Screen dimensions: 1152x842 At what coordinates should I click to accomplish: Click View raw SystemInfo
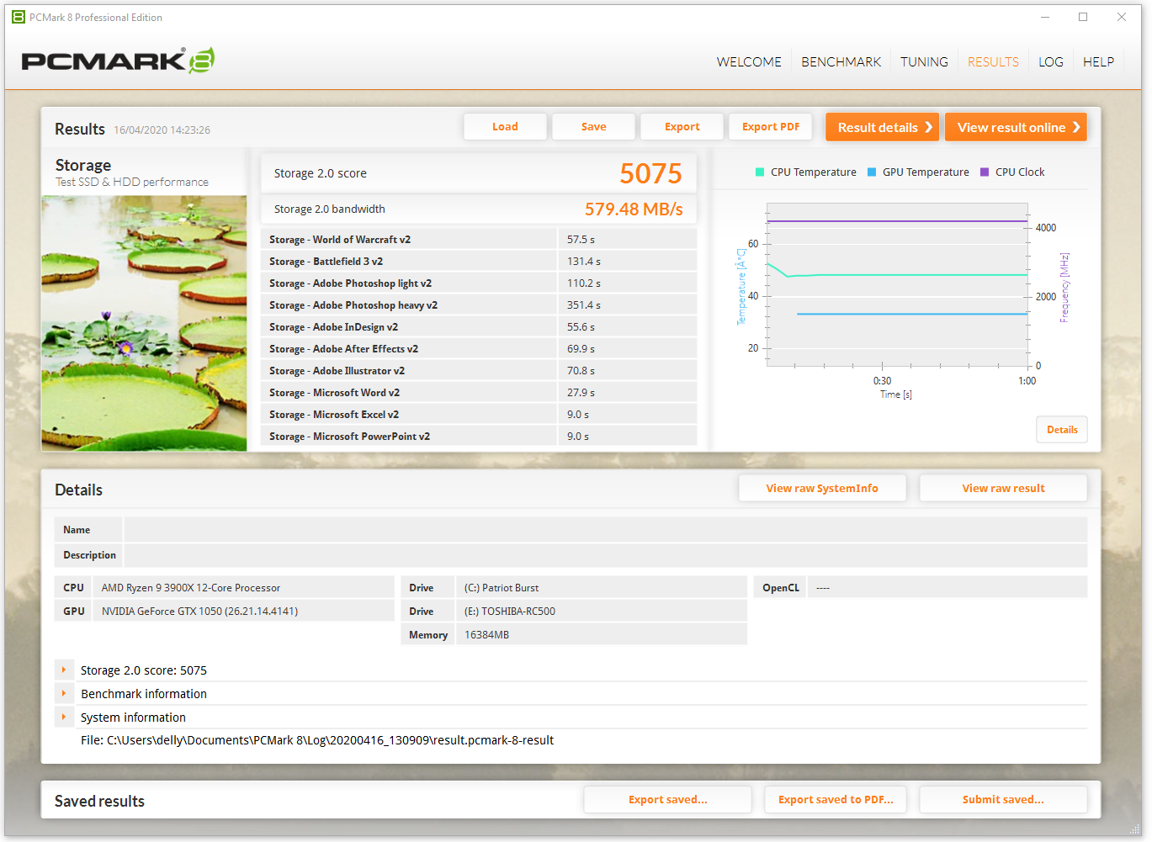822,489
